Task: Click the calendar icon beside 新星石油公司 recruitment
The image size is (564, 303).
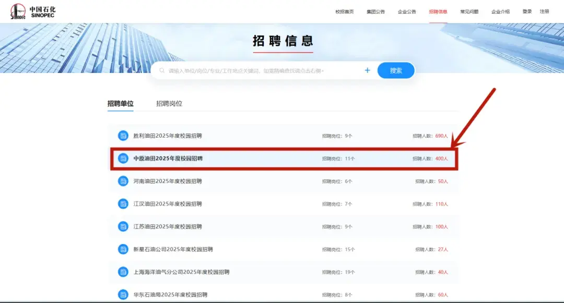Action: pyautogui.click(x=123, y=249)
